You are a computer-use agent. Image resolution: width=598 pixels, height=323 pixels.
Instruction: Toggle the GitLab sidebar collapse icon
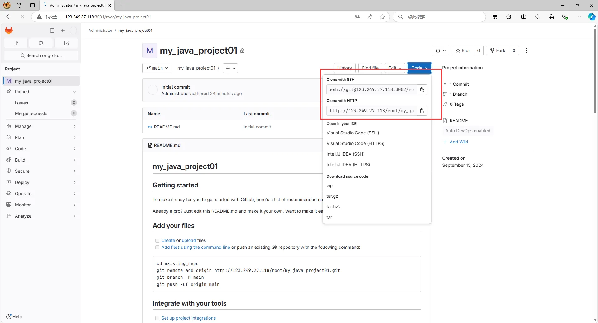pyautogui.click(x=52, y=31)
